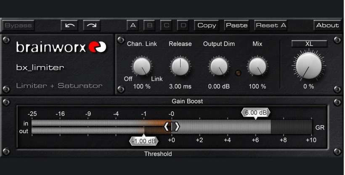Click the 'Link' label by Chan. Link knob
This screenshot has height=175, width=345.
[157, 79]
